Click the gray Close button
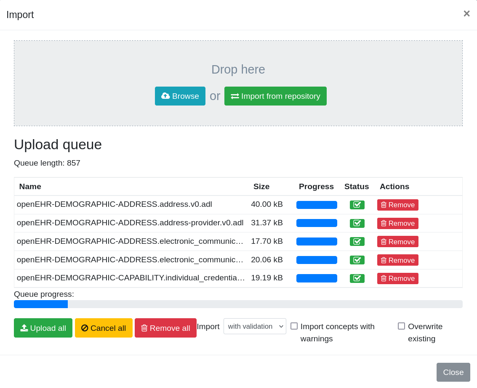 click(x=453, y=372)
